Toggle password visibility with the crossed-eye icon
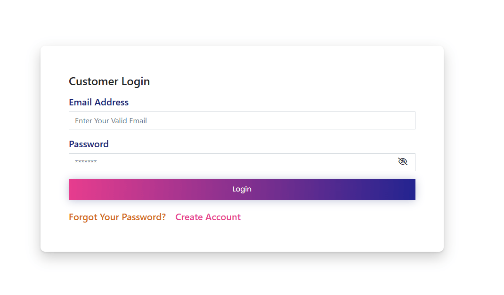504x295 pixels. [x=402, y=161]
